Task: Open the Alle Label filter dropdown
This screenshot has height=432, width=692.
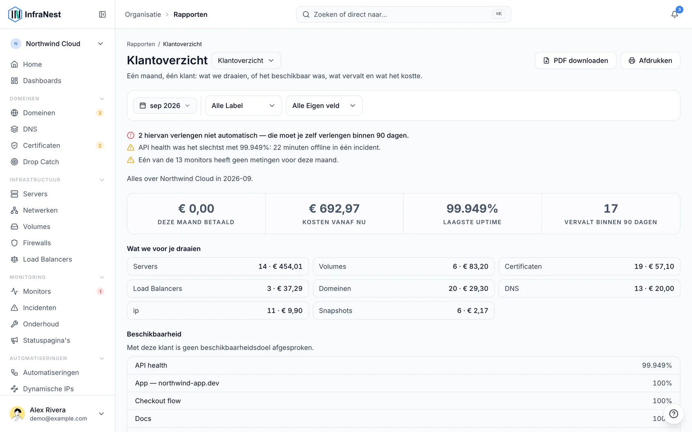Action: pyautogui.click(x=243, y=106)
